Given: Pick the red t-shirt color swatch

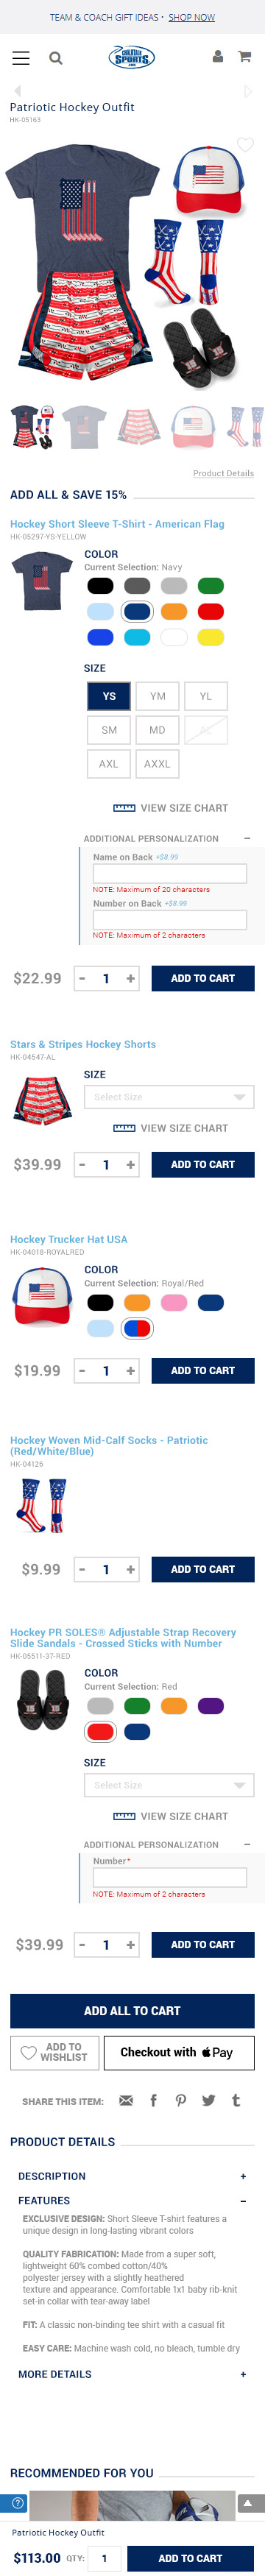Looking at the screenshot, I should tap(211, 612).
